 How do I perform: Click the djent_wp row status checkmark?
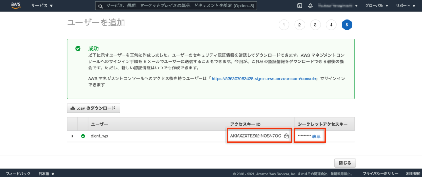[x=83, y=136]
